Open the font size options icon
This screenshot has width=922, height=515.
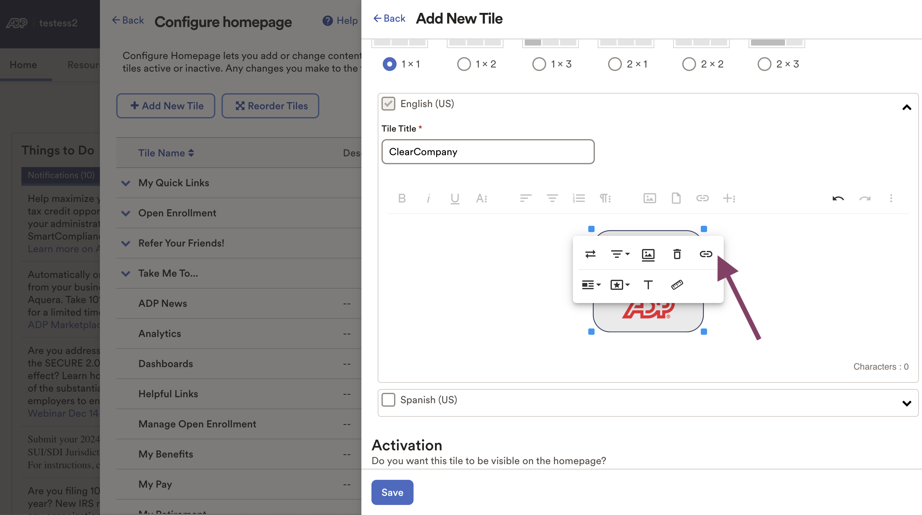pyautogui.click(x=481, y=198)
